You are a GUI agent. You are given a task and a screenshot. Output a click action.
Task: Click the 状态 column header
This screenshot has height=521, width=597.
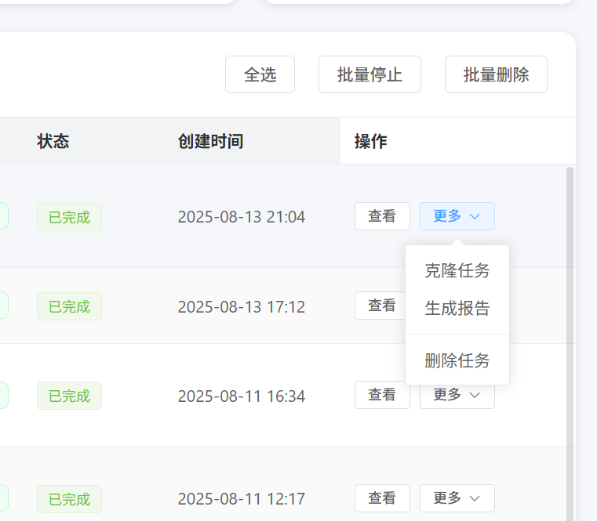pyautogui.click(x=53, y=141)
